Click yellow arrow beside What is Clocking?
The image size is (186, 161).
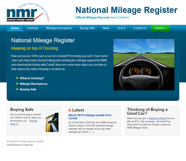(x=17, y=78)
